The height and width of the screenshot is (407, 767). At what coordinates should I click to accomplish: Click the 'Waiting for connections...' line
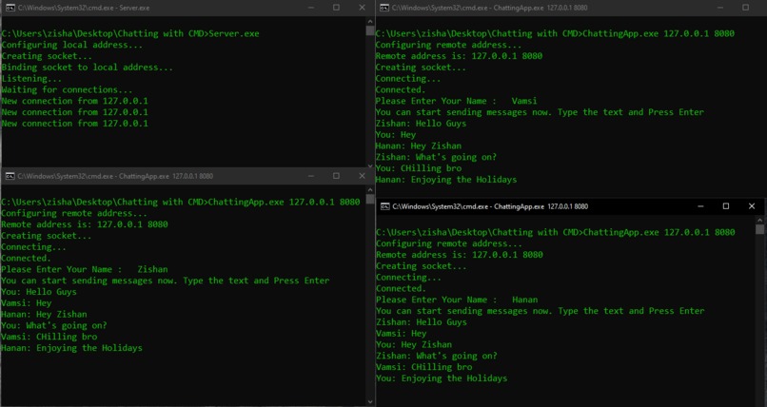click(67, 90)
